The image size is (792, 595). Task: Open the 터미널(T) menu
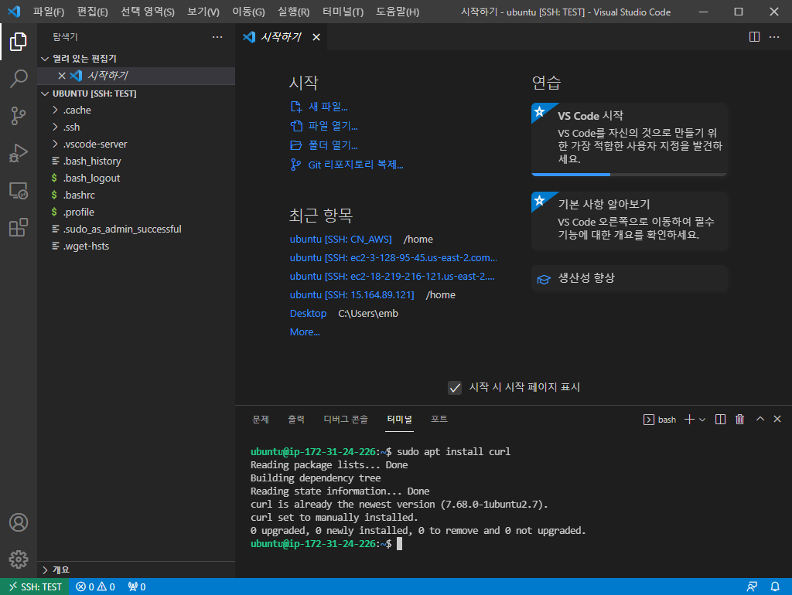click(343, 12)
